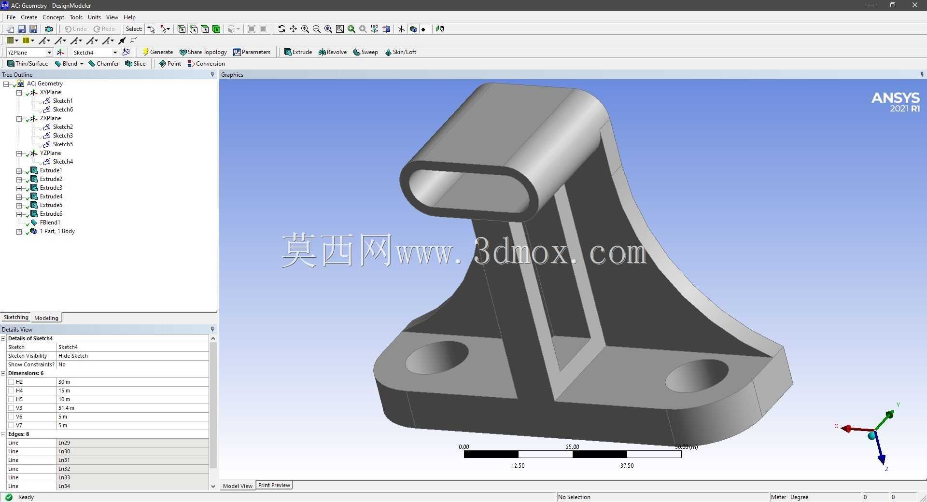Image resolution: width=927 pixels, height=502 pixels.
Task: Check the H4 dimension checkbox
Action: tap(12, 390)
